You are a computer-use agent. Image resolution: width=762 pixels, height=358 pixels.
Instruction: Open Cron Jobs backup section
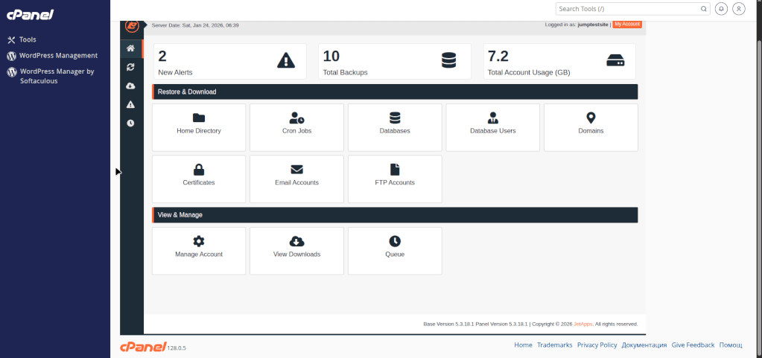pos(296,127)
